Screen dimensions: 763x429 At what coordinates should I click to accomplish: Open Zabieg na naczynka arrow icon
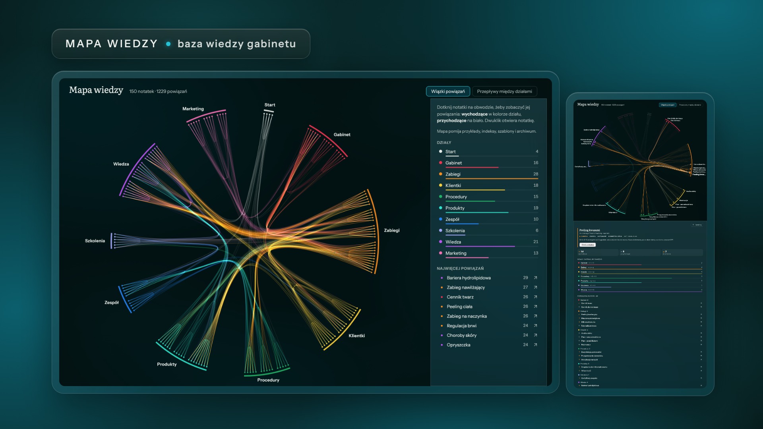(535, 316)
